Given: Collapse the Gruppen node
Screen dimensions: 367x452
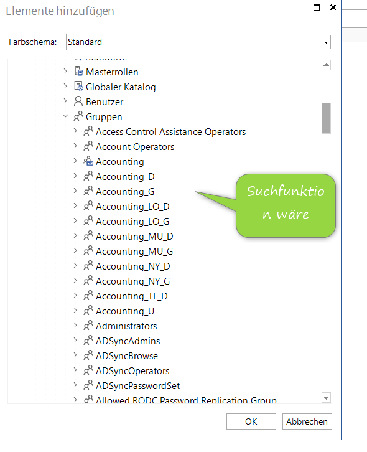Looking at the screenshot, I should [x=65, y=116].
